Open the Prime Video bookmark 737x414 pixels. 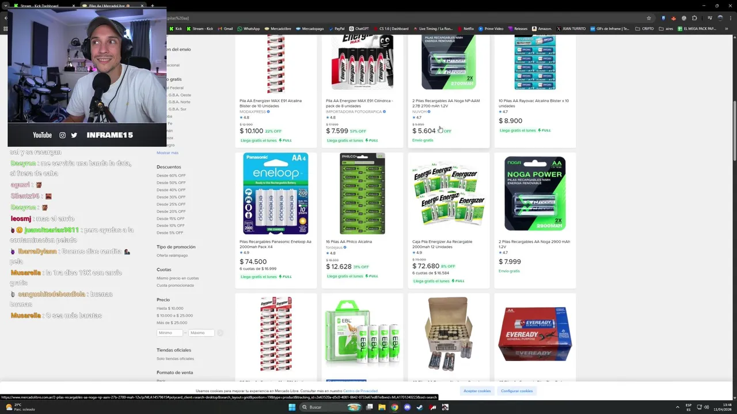coord(491,29)
